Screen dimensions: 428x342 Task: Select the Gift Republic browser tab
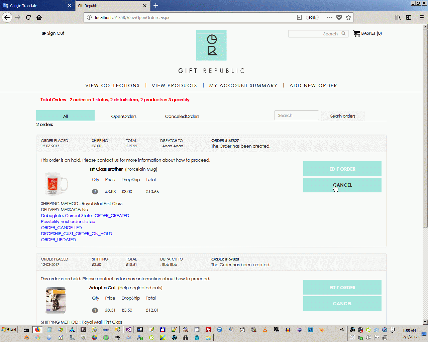pos(112,6)
